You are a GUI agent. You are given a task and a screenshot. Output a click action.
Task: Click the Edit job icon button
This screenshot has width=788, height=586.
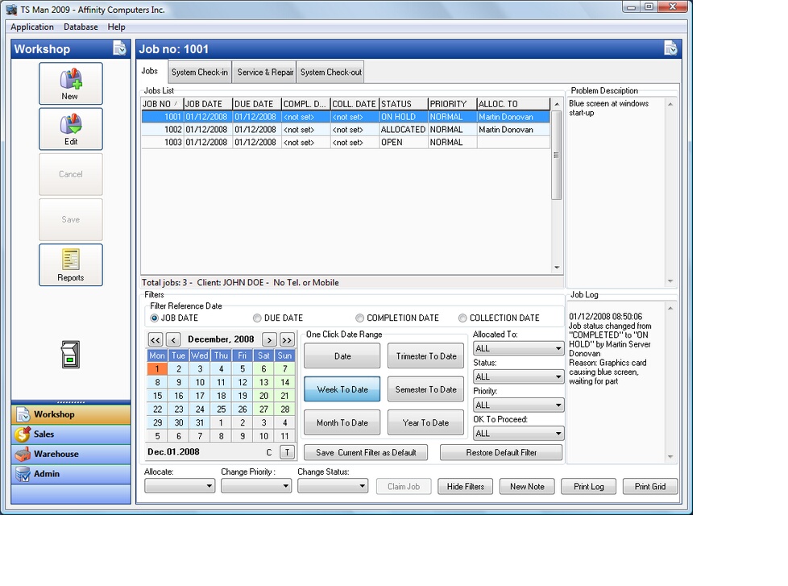(x=71, y=129)
